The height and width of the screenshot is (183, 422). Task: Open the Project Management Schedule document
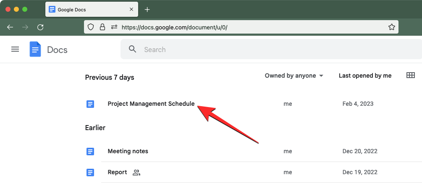[151, 104]
